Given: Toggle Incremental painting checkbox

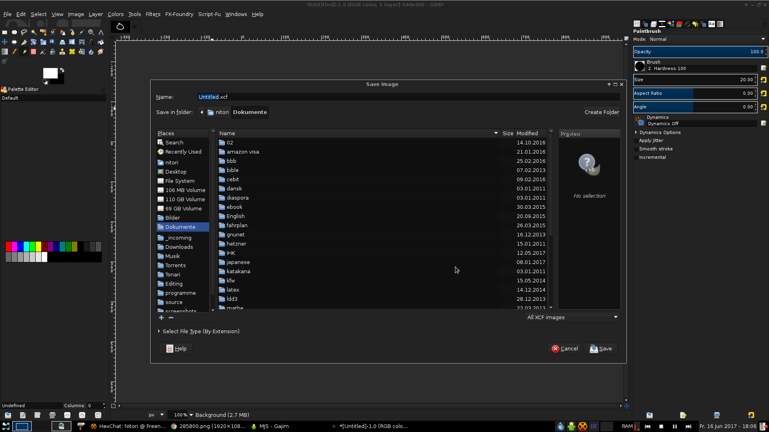Looking at the screenshot, I should tap(636, 158).
